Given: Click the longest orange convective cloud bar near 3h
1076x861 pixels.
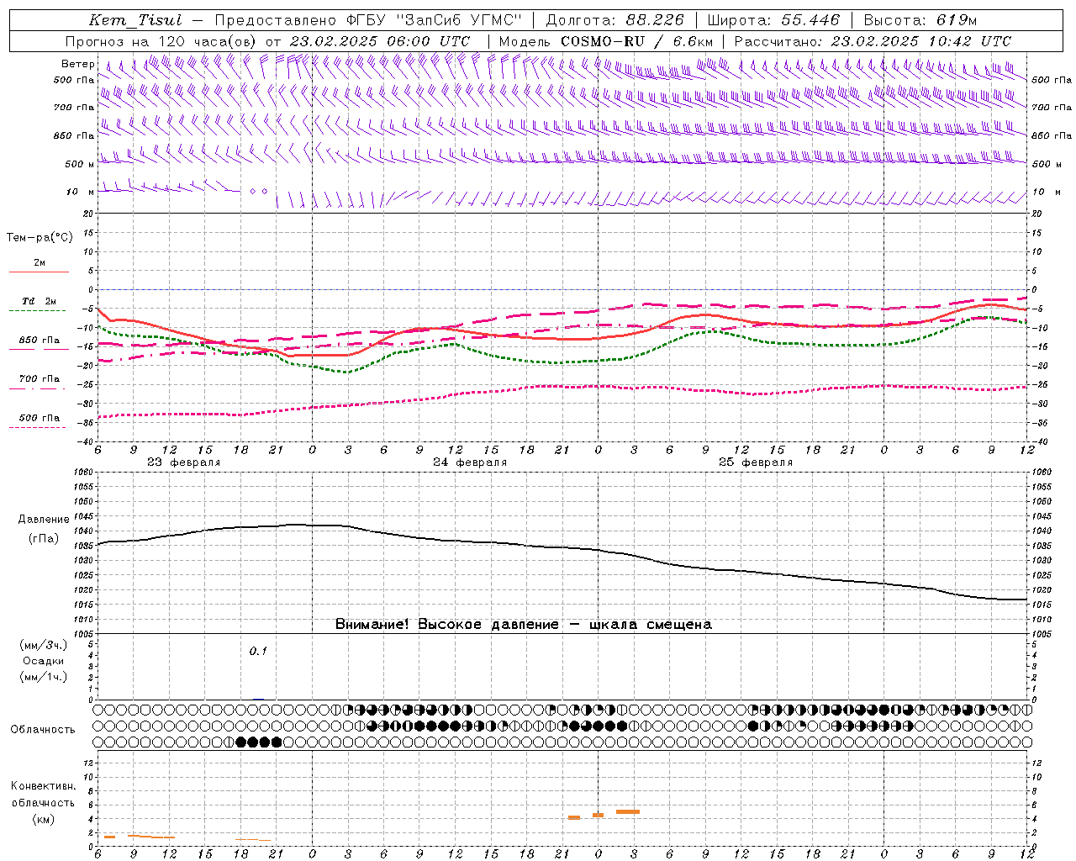Looking at the screenshot, I should (x=628, y=811).
